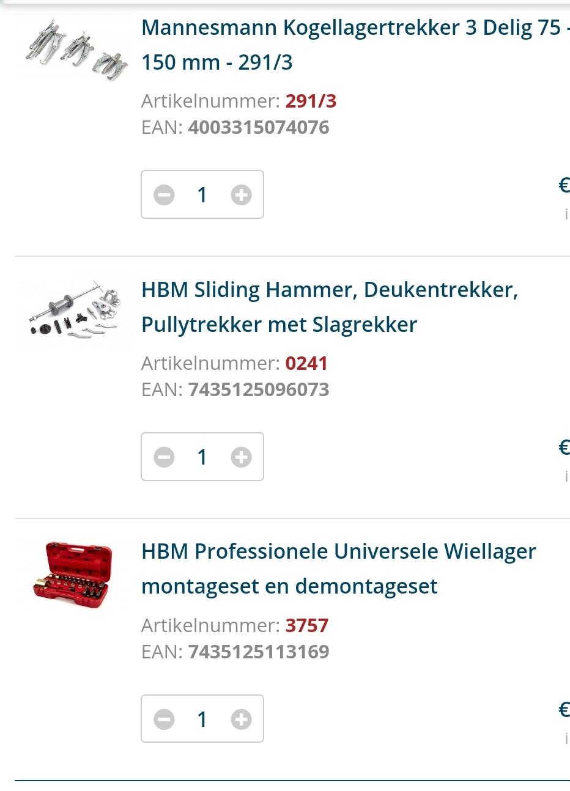The height and width of the screenshot is (791, 570).
Task: Select article number 0241
Action: pyautogui.click(x=306, y=363)
